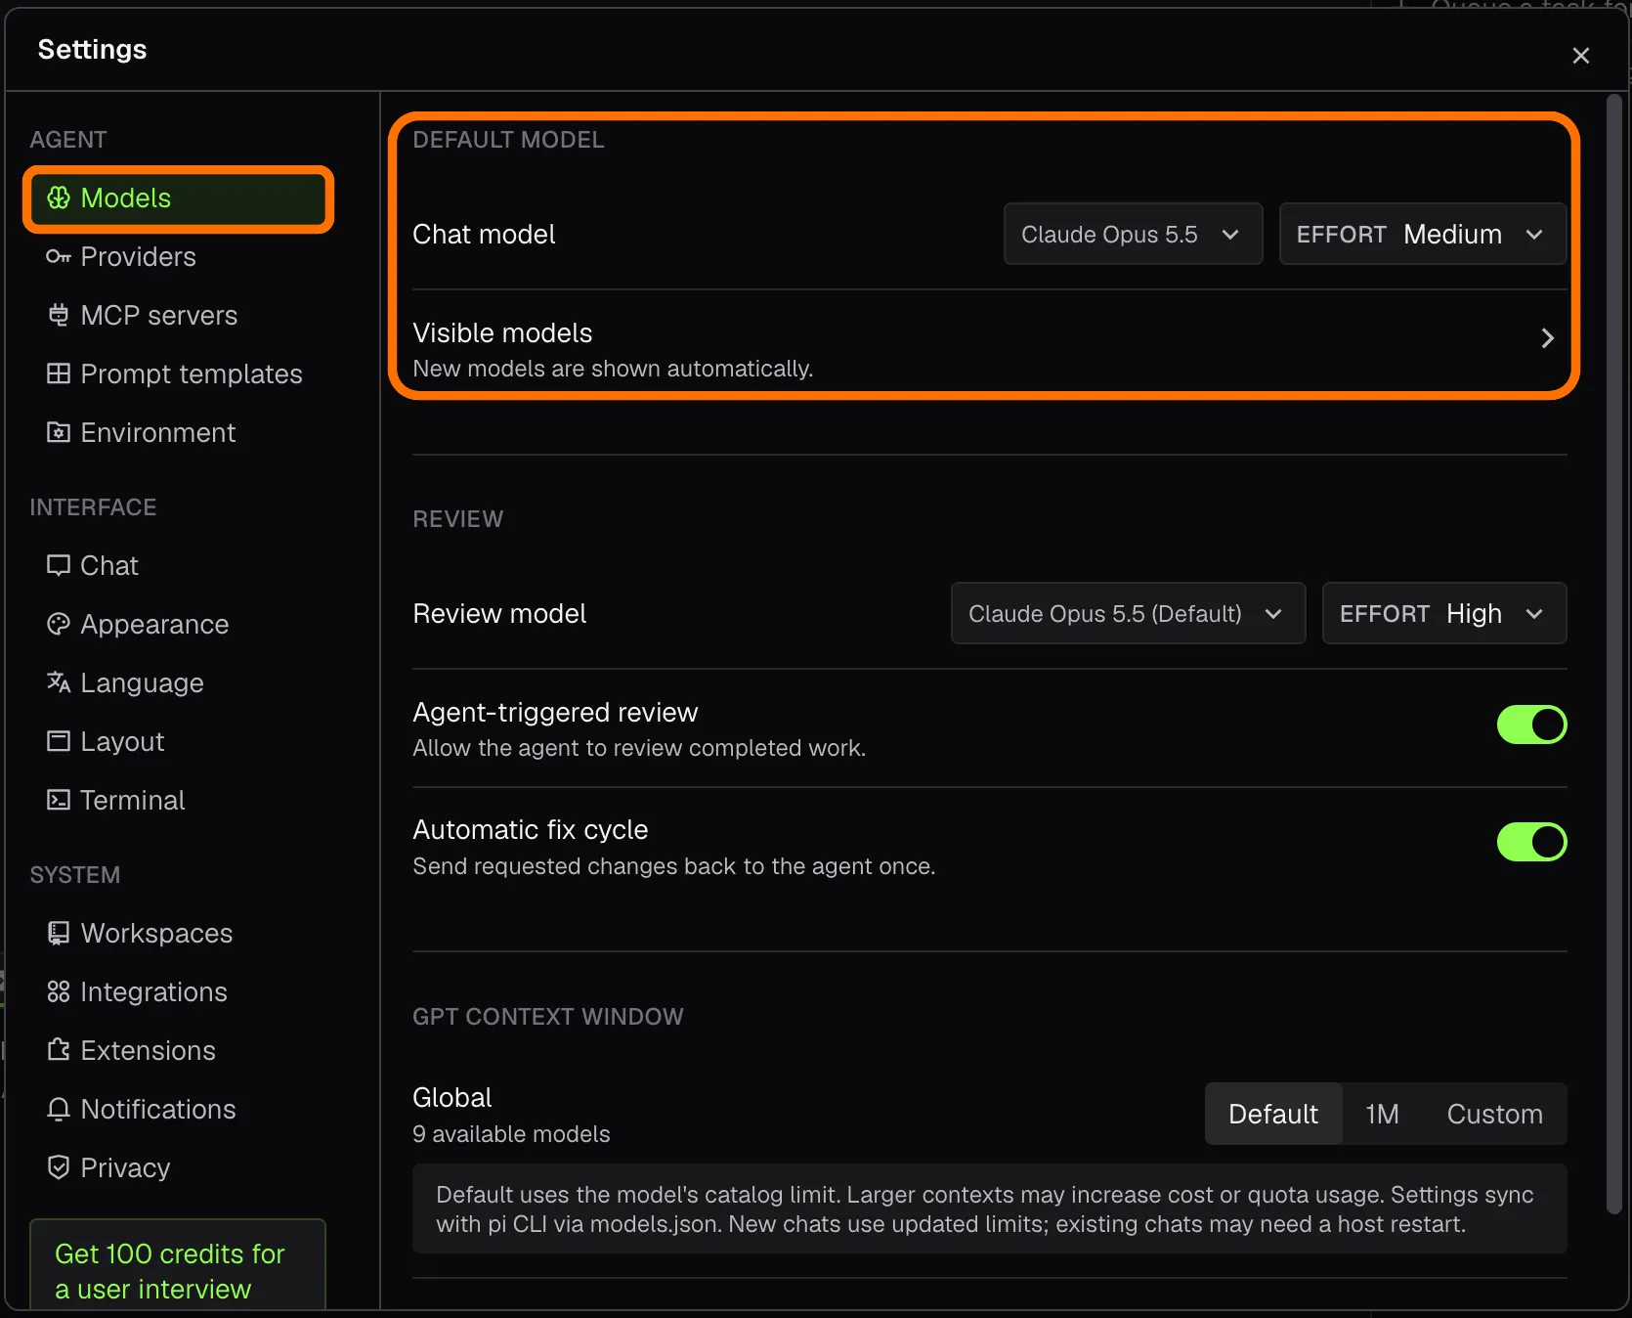Image resolution: width=1632 pixels, height=1318 pixels.
Task: Close the Settings dialog with X
Action: click(1580, 56)
